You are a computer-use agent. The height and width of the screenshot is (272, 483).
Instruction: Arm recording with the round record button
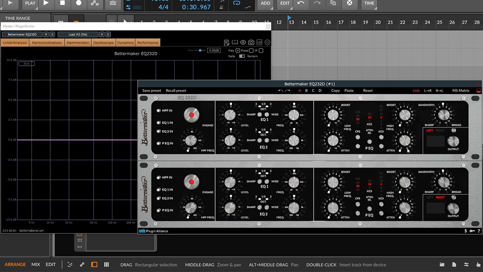point(78,3)
